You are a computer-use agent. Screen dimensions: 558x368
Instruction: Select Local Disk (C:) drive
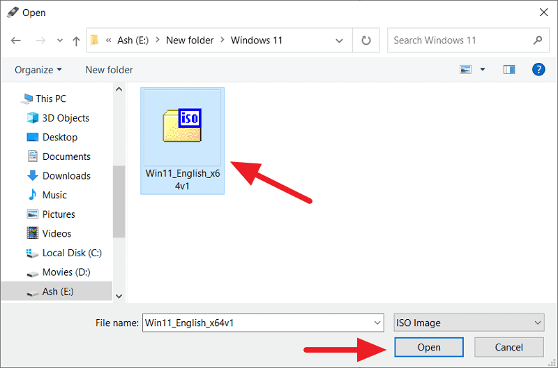point(72,253)
